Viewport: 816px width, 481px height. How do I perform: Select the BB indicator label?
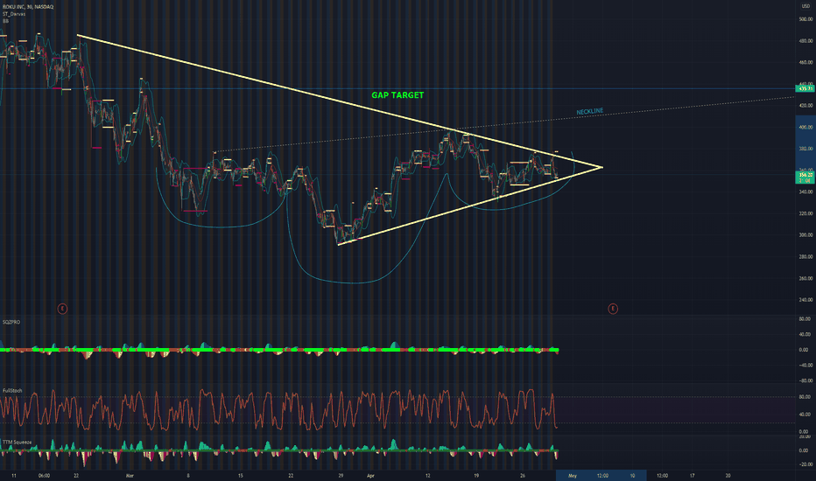click(x=5, y=21)
